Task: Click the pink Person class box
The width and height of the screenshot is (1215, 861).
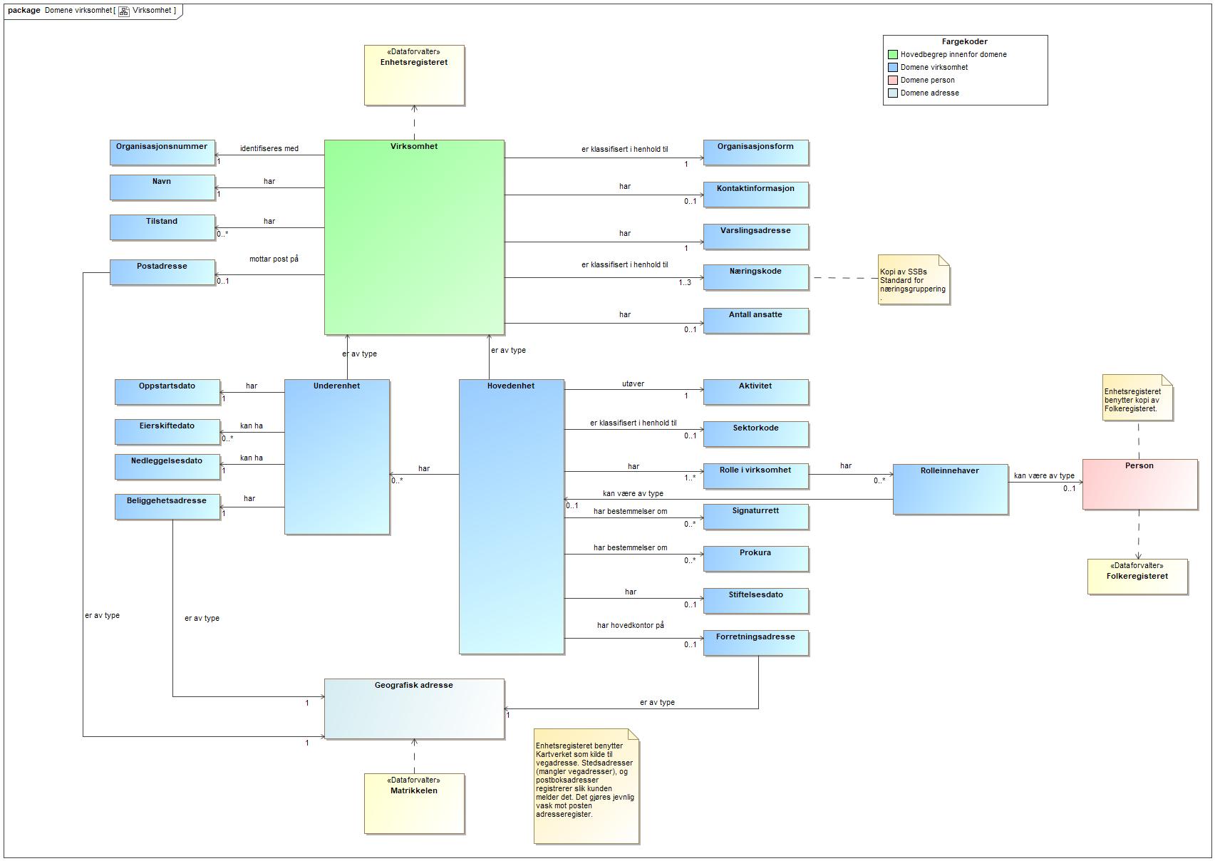Action: pyautogui.click(x=1139, y=484)
